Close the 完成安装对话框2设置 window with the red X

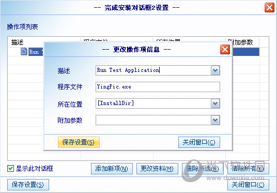269,8
